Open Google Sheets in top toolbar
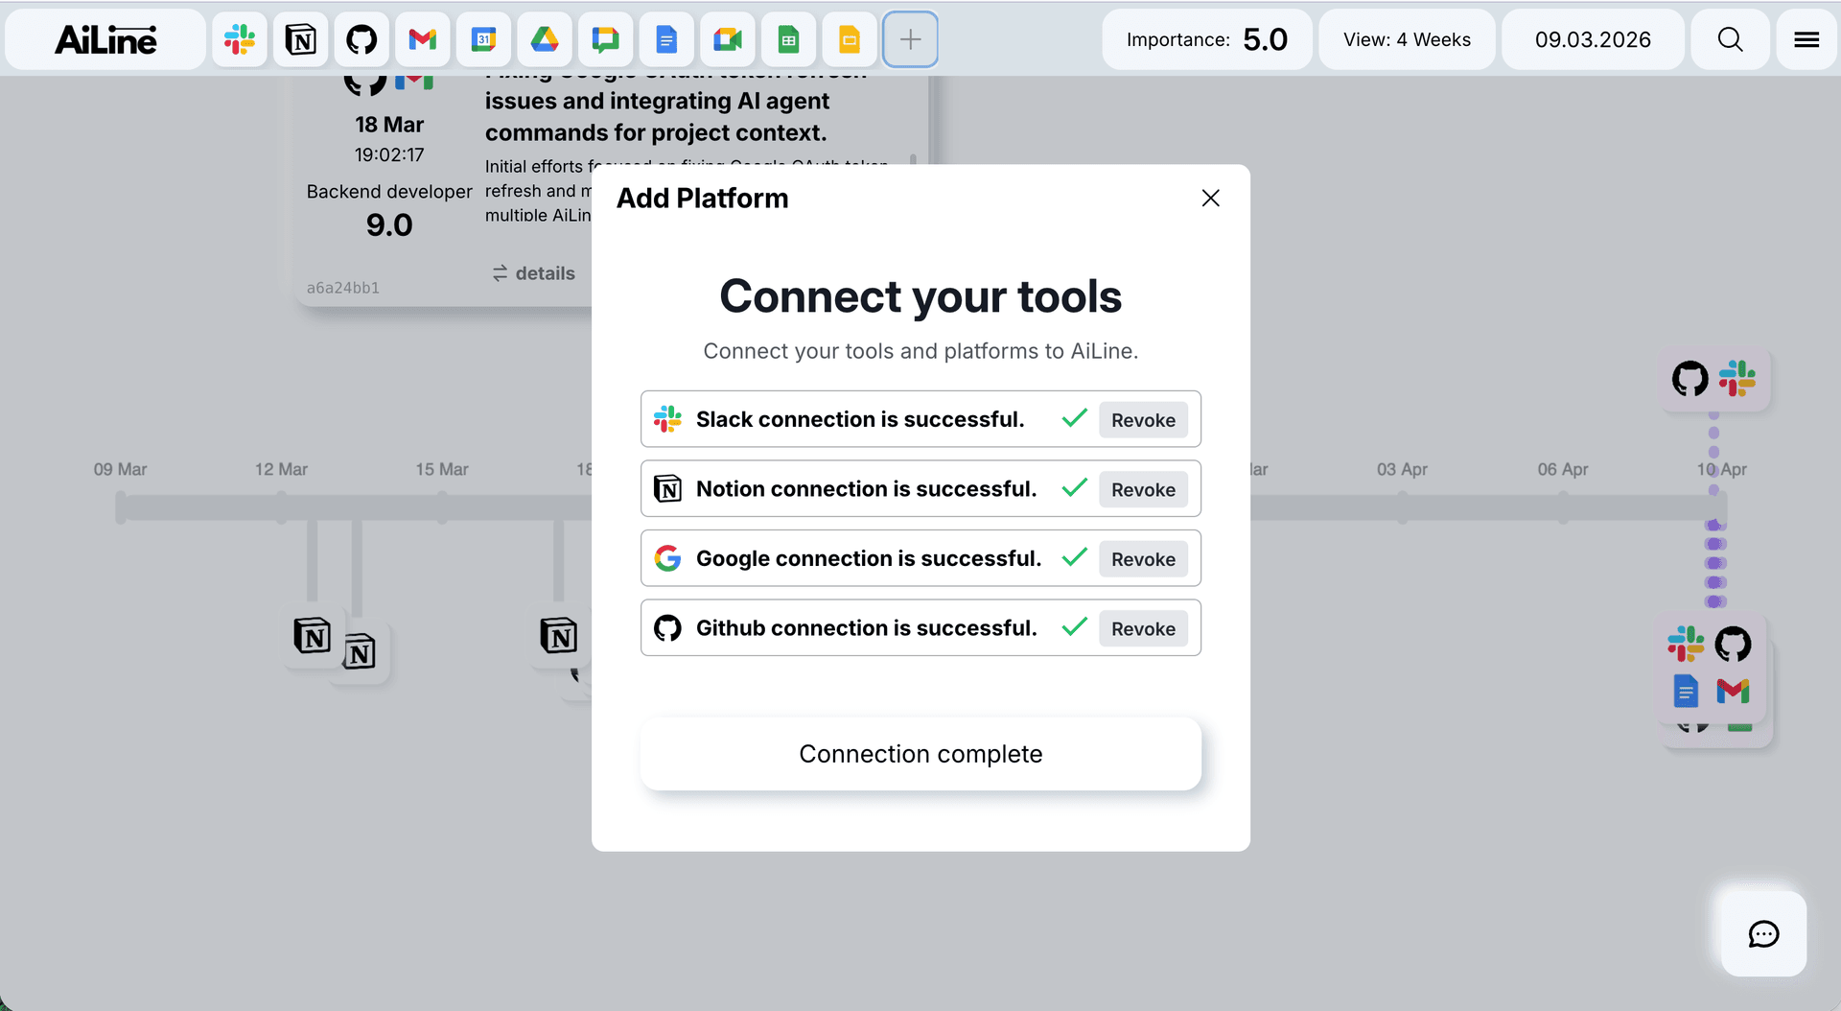The width and height of the screenshot is (1841, 1011). pyautogui.click(x=788, y=39)
